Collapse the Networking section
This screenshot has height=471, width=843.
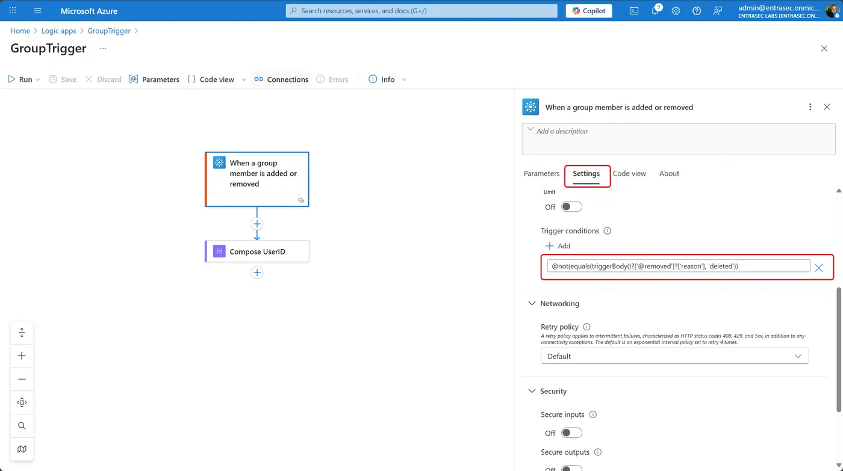(532, 304)
